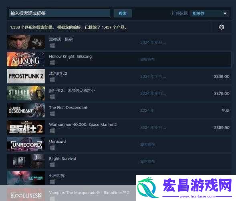Open the 星际战士2 cover thumbnail
Image resolution: width=236 pixels, height=201 pixels.
pyautogui.click(x=26, y=127)
